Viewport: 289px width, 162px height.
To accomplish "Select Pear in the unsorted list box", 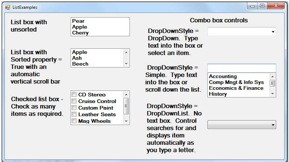I will point(100,21).
